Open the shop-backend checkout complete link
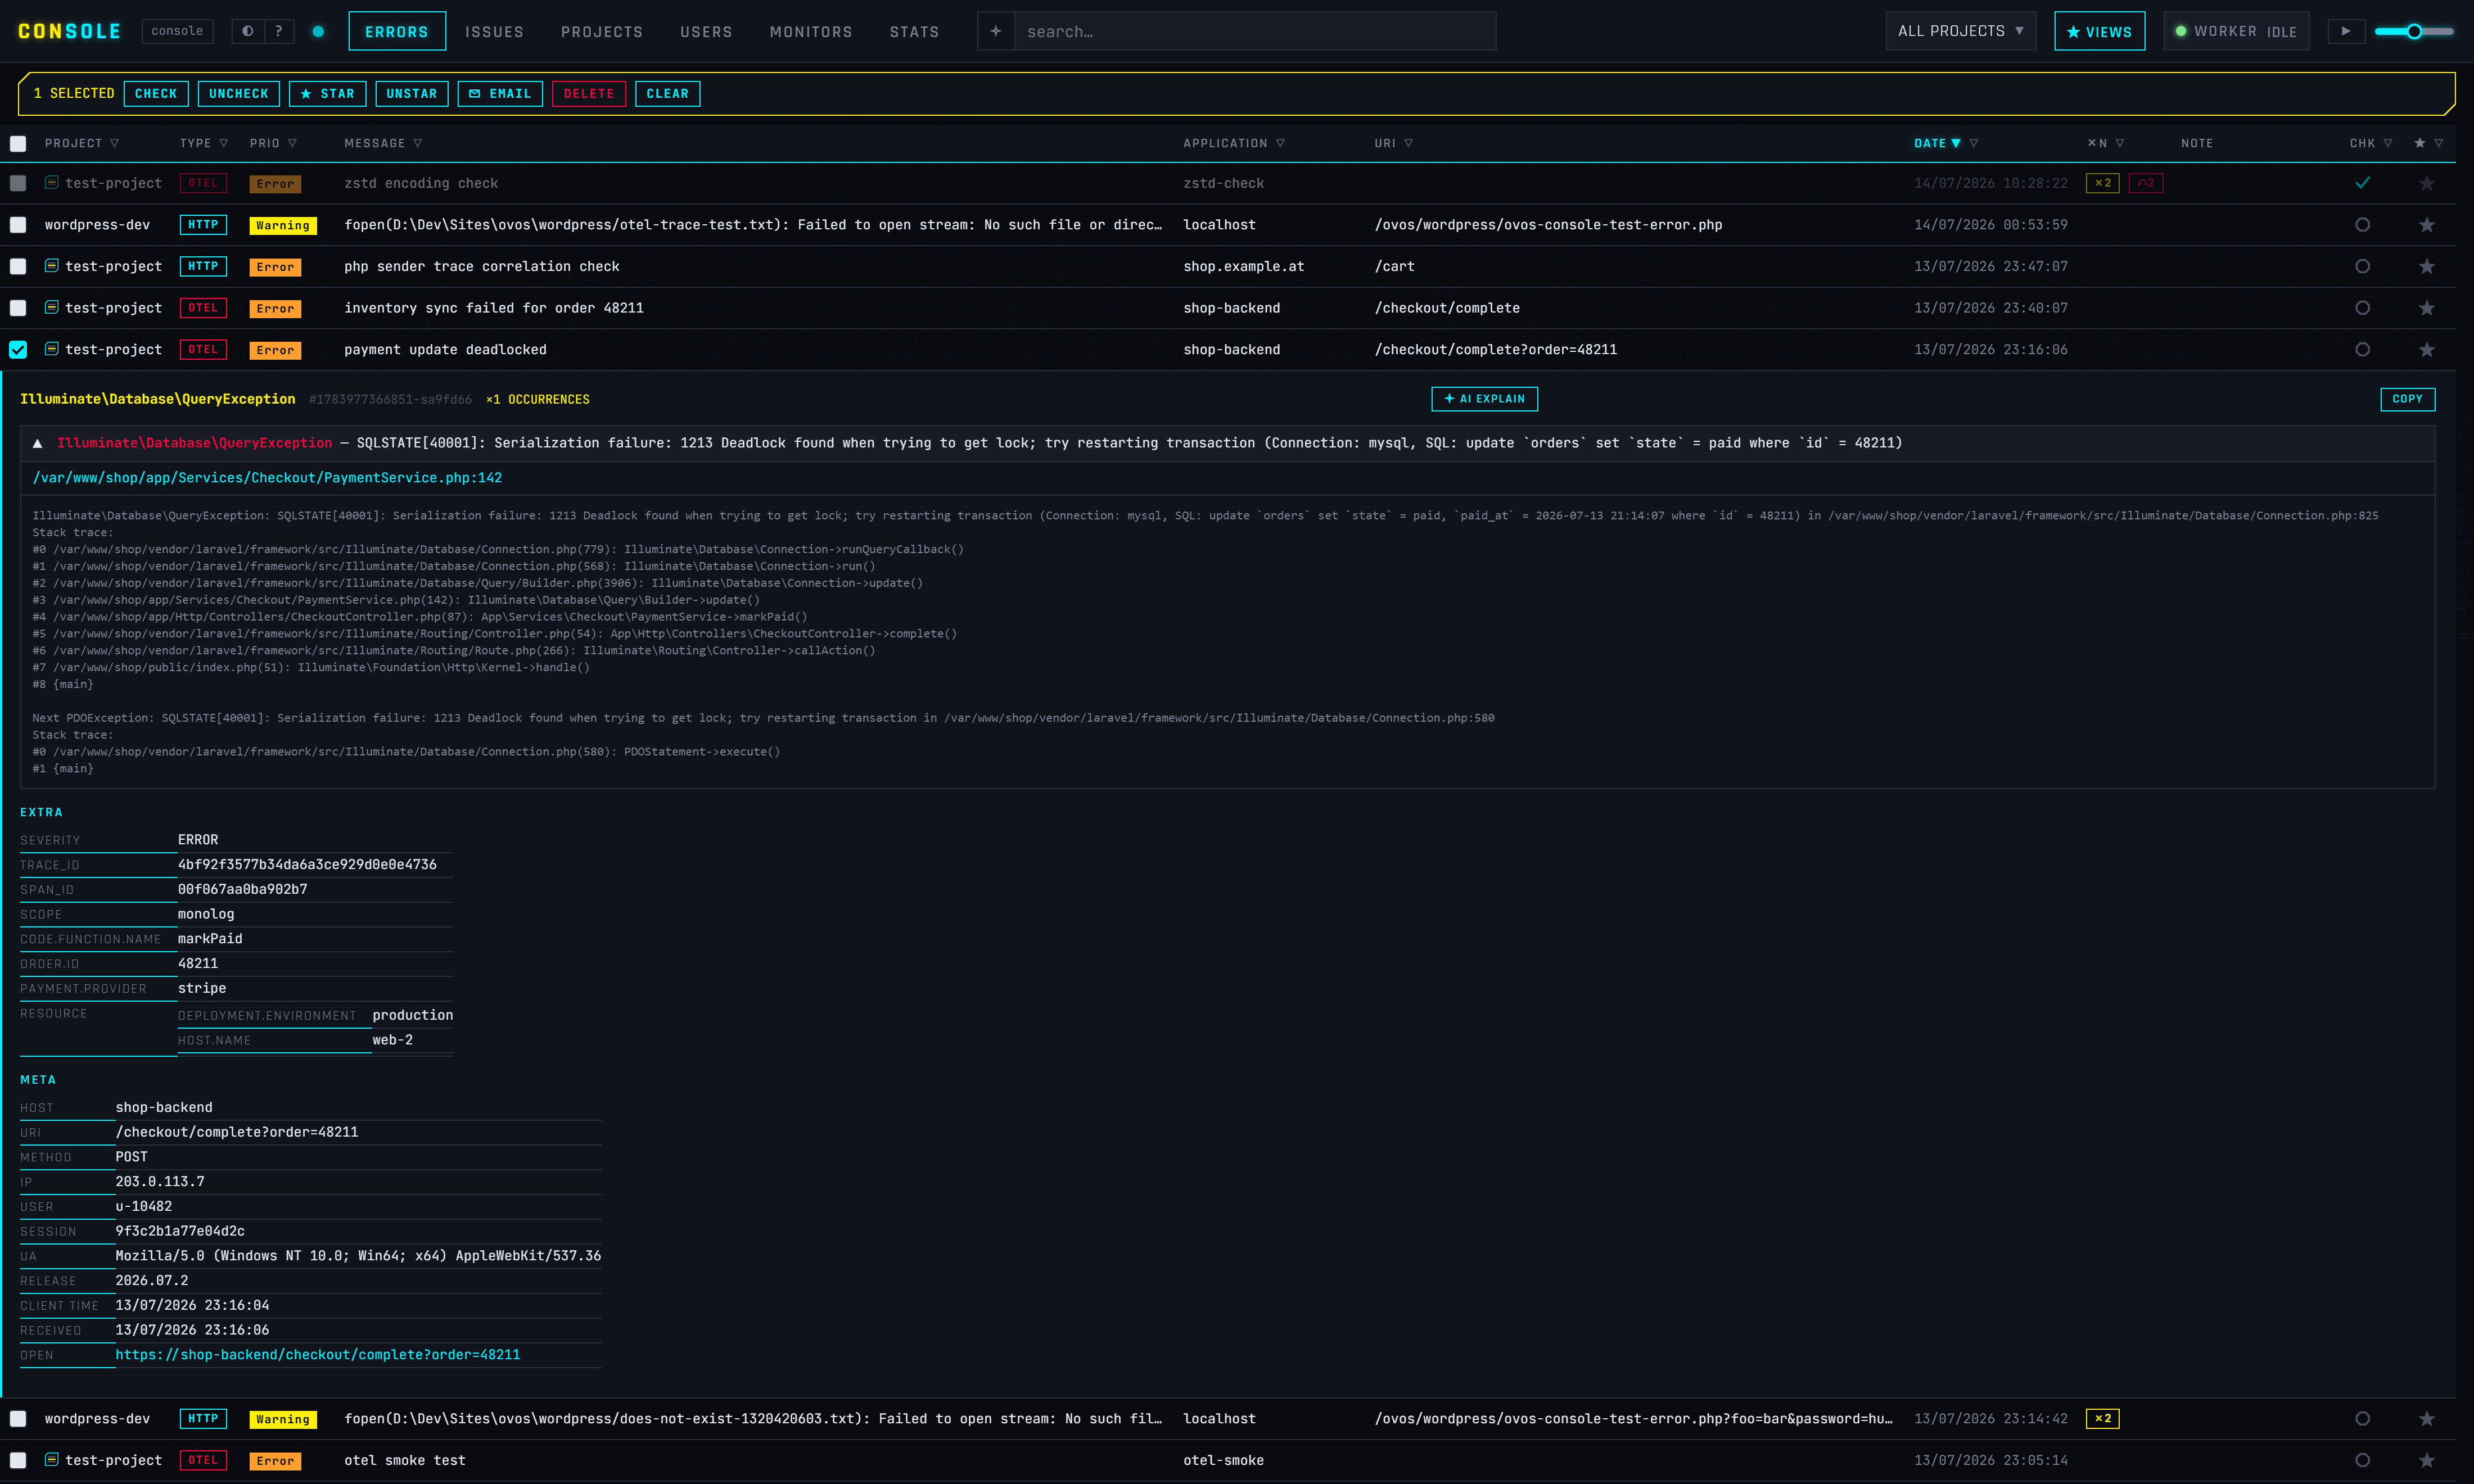The height and width of the screenshot is (1484, 2474). (317, 1355)
